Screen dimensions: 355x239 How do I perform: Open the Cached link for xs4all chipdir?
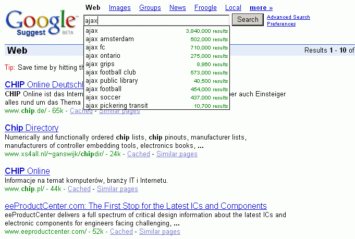139,154
